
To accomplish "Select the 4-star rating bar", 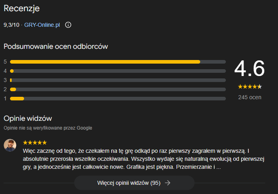I will click(x=118, y=71).
